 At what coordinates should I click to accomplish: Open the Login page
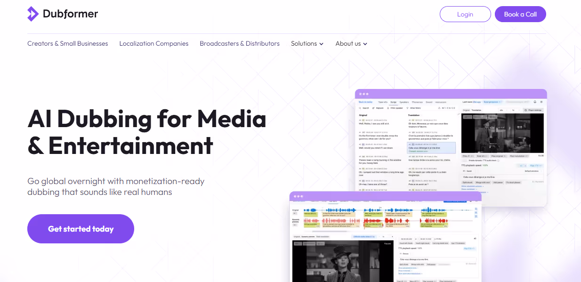[x=465, y=14]
